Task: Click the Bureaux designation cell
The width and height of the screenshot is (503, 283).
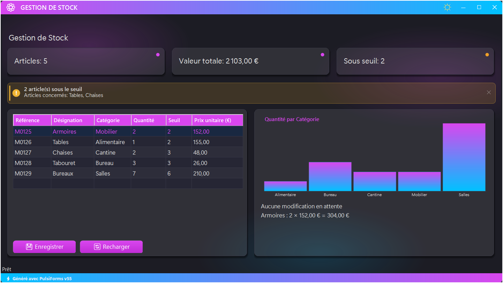Action: [73, 173]
